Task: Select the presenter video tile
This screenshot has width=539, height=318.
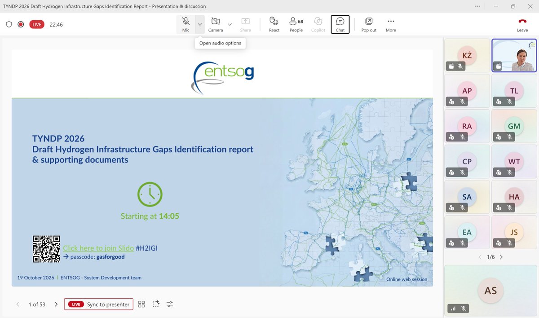Action: coord(514,55)
